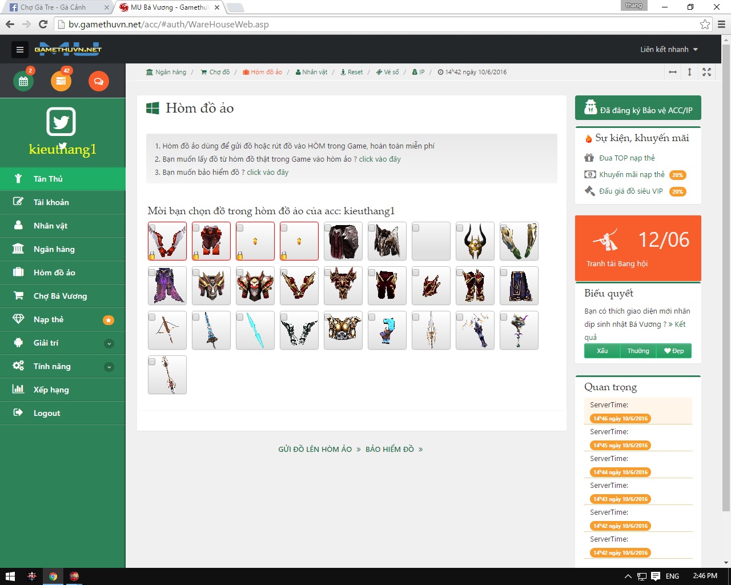Screen dimensions: 731x585
Task: Open Đấu giá đồ siêu VIP link
Action: click(631, 191)
